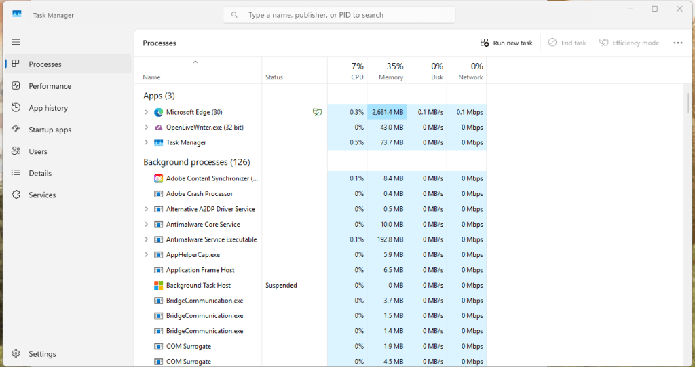Open the three-dot more options menu
The image size is (695, 367).
tap(677, 43)
